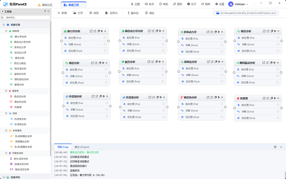Click the 搜索模块 search field
286x179 pixels.
click(x=27, y=18)
